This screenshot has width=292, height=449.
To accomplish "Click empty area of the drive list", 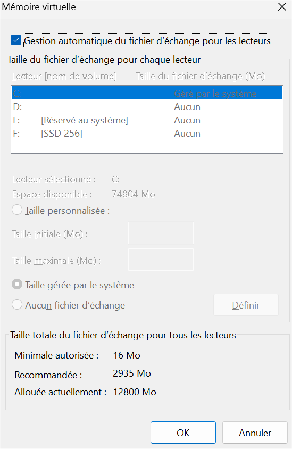I will point(147,147).
